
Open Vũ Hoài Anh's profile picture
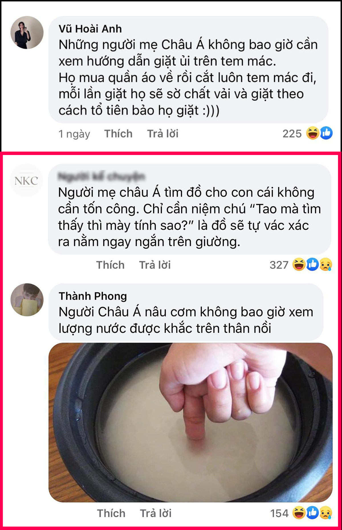[x=27, y=32]
